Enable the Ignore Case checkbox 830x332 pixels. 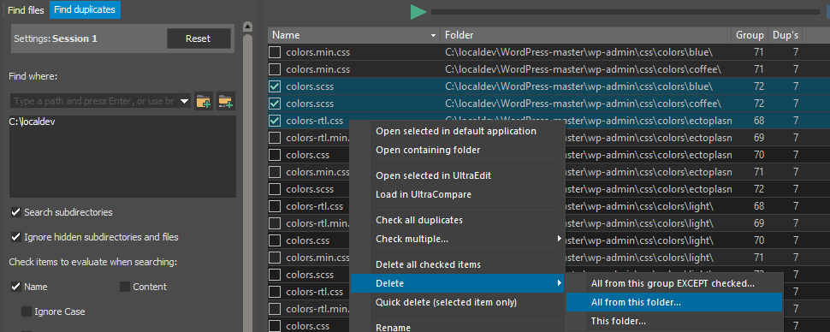(x=26, y=311)
